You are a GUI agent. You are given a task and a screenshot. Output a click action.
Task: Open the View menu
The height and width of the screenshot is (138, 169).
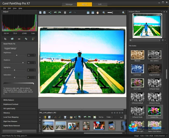pos(14,8)
